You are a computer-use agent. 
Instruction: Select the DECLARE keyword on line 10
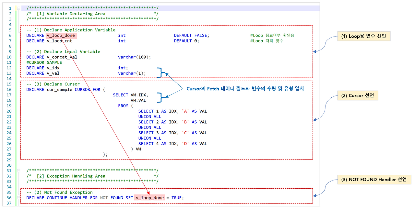coord(35,57)
